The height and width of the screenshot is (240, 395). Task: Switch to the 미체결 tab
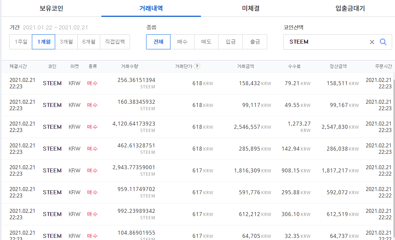pos(250,8)
